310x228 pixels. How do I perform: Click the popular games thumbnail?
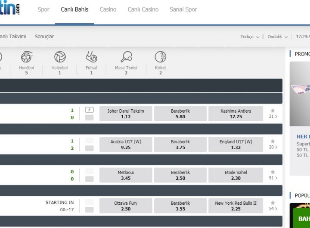point(300,216)
